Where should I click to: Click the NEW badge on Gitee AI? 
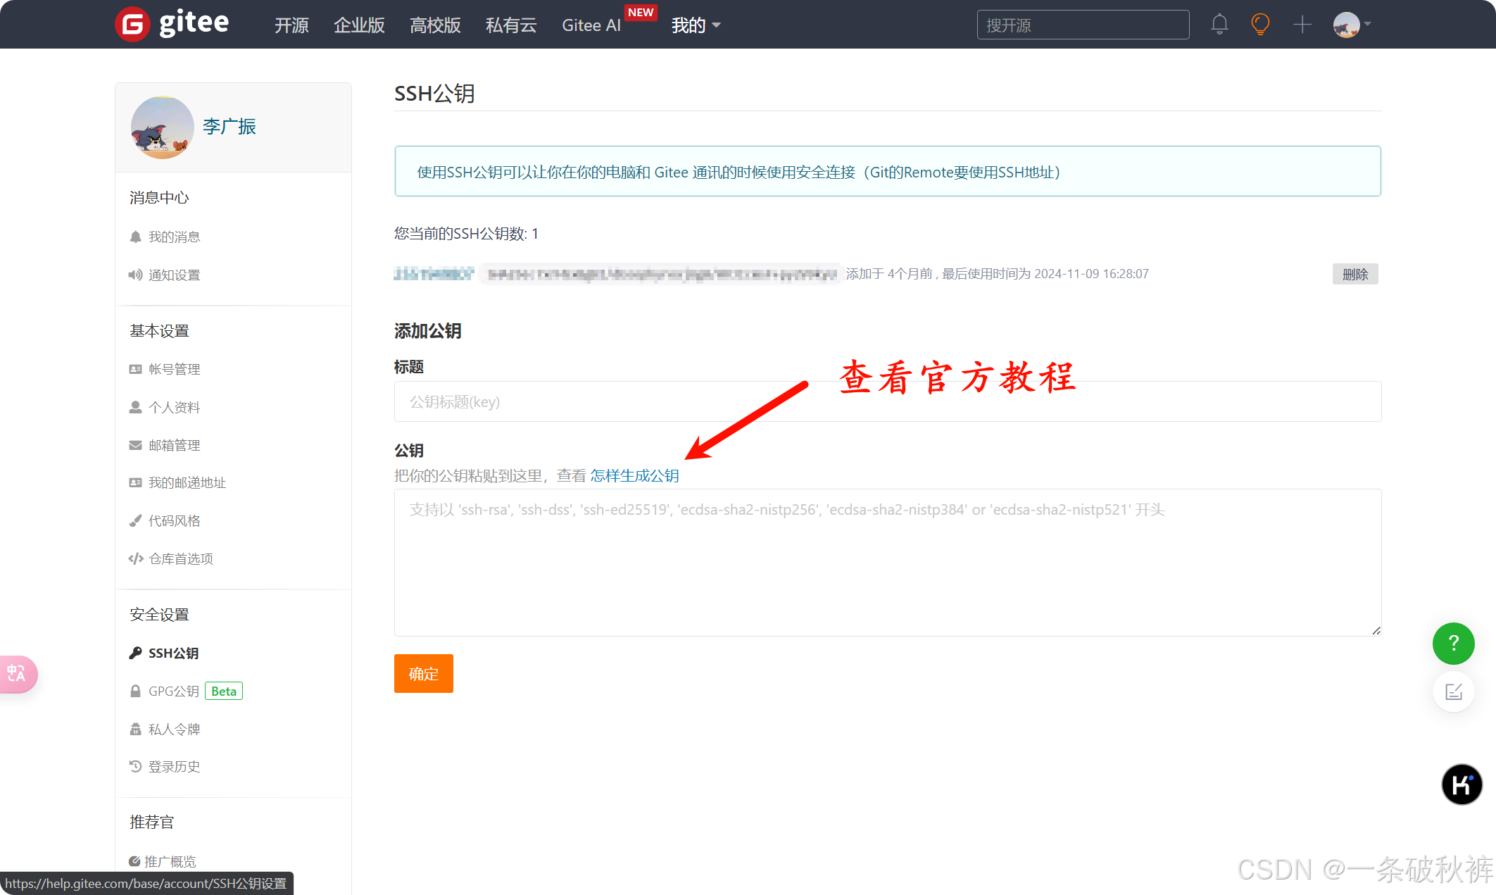(641, 13)
